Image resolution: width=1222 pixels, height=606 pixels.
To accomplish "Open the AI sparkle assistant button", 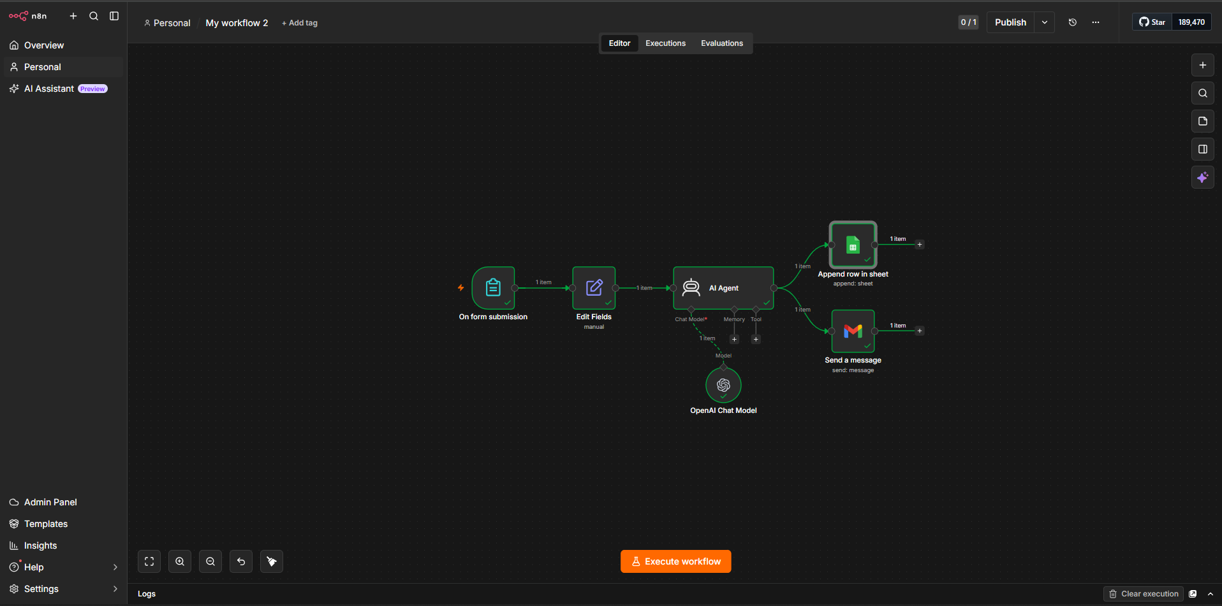I will pyautogui.click(x=1203, y=177).
